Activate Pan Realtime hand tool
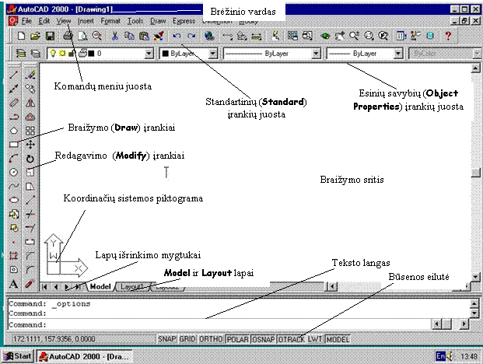 [x=340, y=37]
